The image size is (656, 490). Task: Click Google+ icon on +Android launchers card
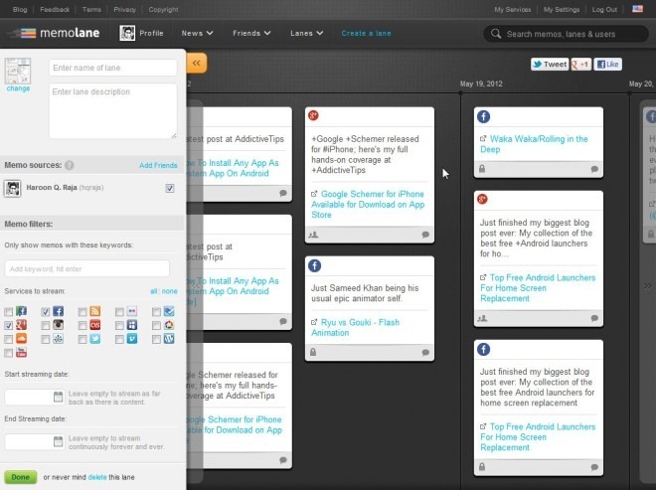point(482,199)
